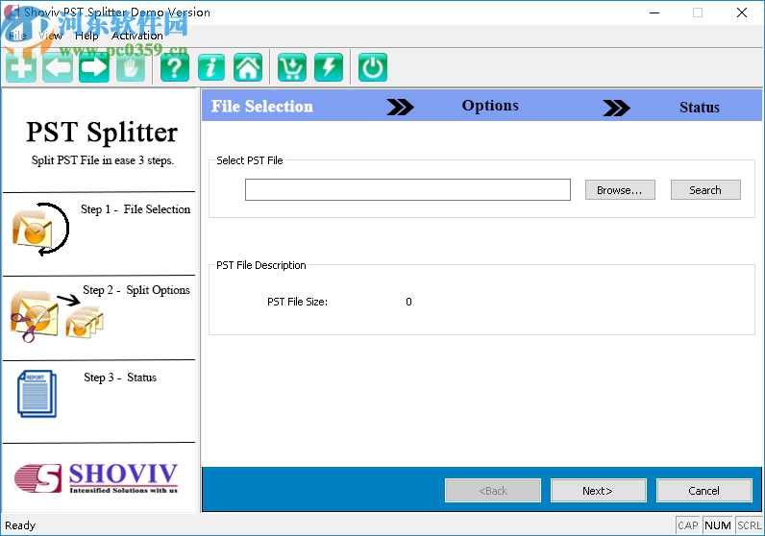Click the Step 1 File Selection envelope icon
Viewport: 765px width, 536px height.
[40, 229]
